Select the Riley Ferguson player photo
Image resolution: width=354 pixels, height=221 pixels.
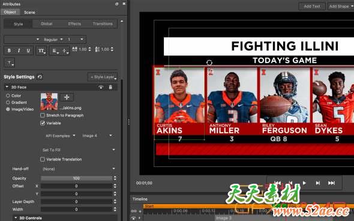(x=284, y=95)
